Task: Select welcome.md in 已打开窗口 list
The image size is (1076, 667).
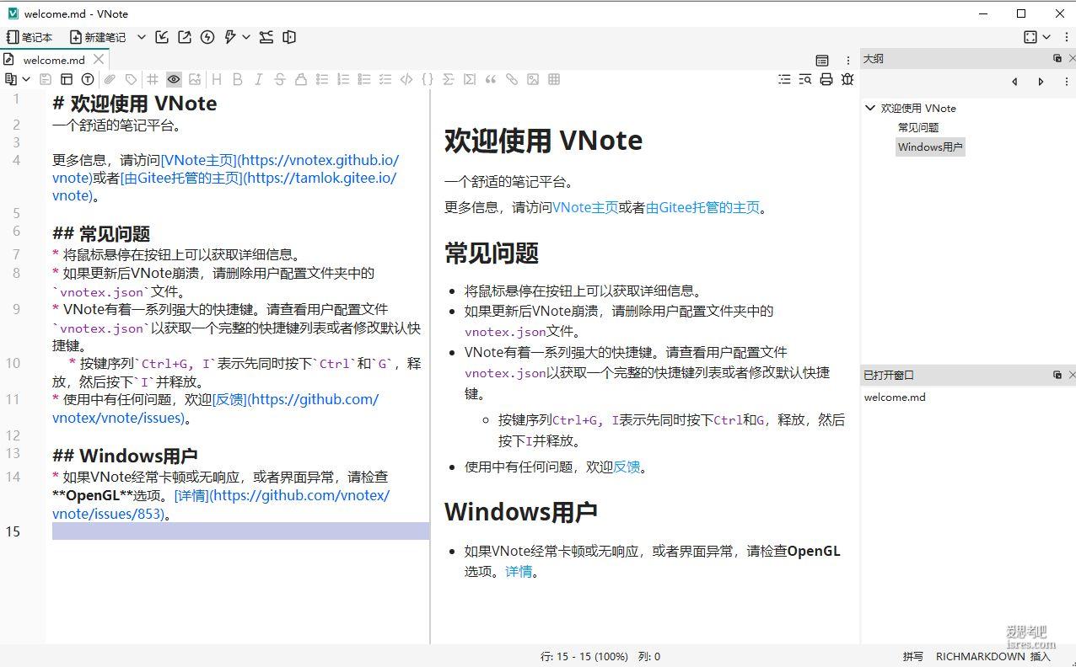Action: click(x=895, y=398)
